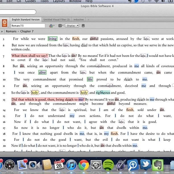Click orange-highlighted "flesh" in verse 5
The height and width of the screenshot is (174, 174).
pos(76,39)
